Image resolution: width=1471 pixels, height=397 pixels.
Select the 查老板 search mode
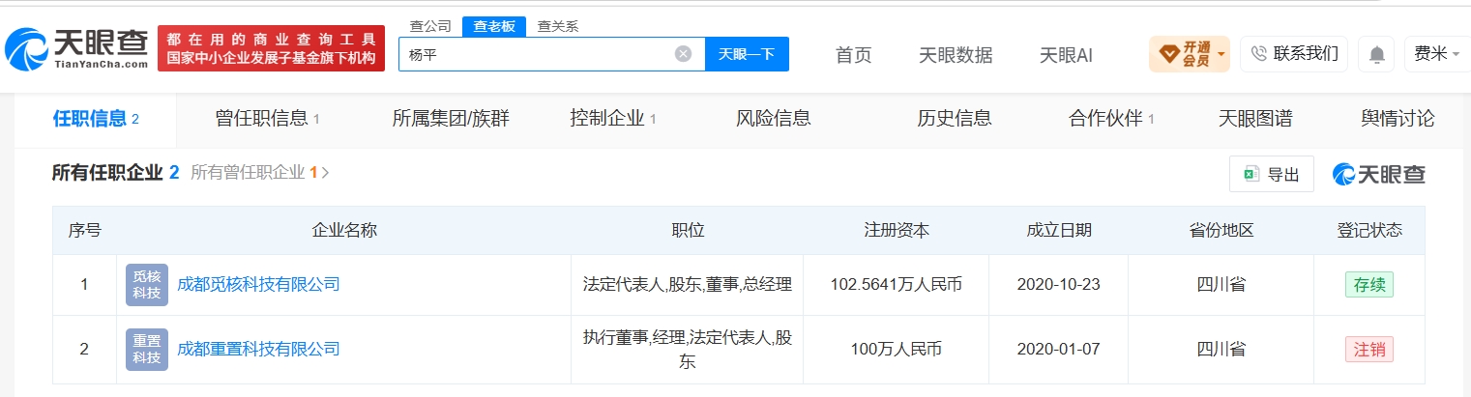tap(494, 26)
